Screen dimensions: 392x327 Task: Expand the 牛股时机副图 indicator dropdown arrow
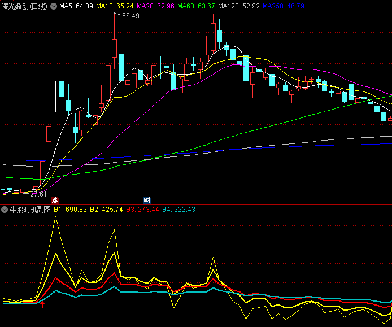click(5, 210)
